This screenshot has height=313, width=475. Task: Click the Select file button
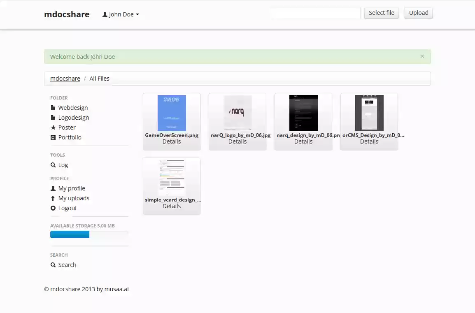click(381, 13)
